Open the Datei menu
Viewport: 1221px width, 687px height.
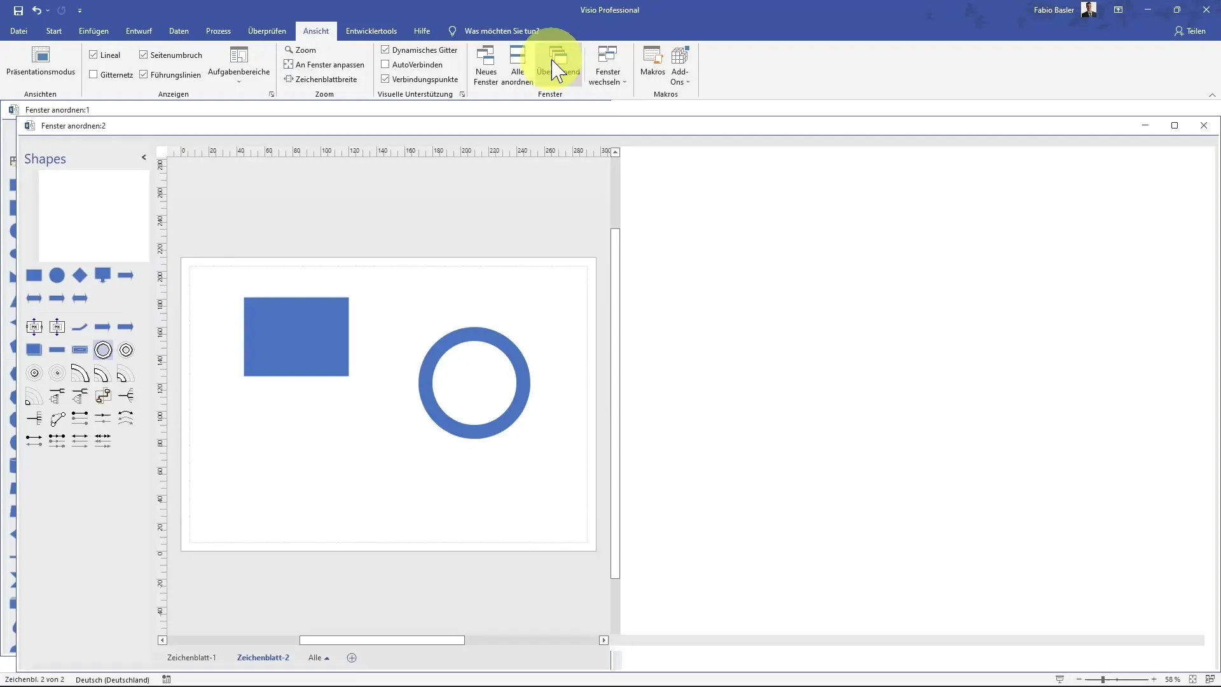click(x=18, y=31)
